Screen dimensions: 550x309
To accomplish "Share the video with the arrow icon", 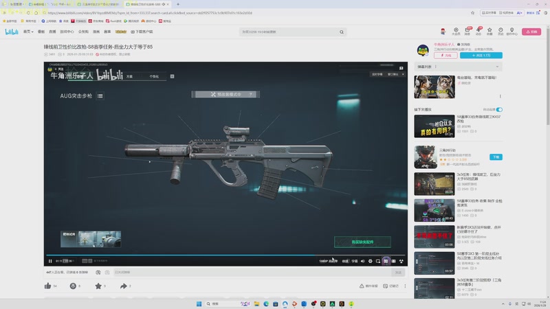I will (124, 286).
